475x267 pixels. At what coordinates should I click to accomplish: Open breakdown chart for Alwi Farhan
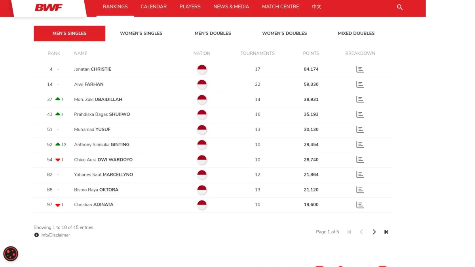tap(360, 84)
